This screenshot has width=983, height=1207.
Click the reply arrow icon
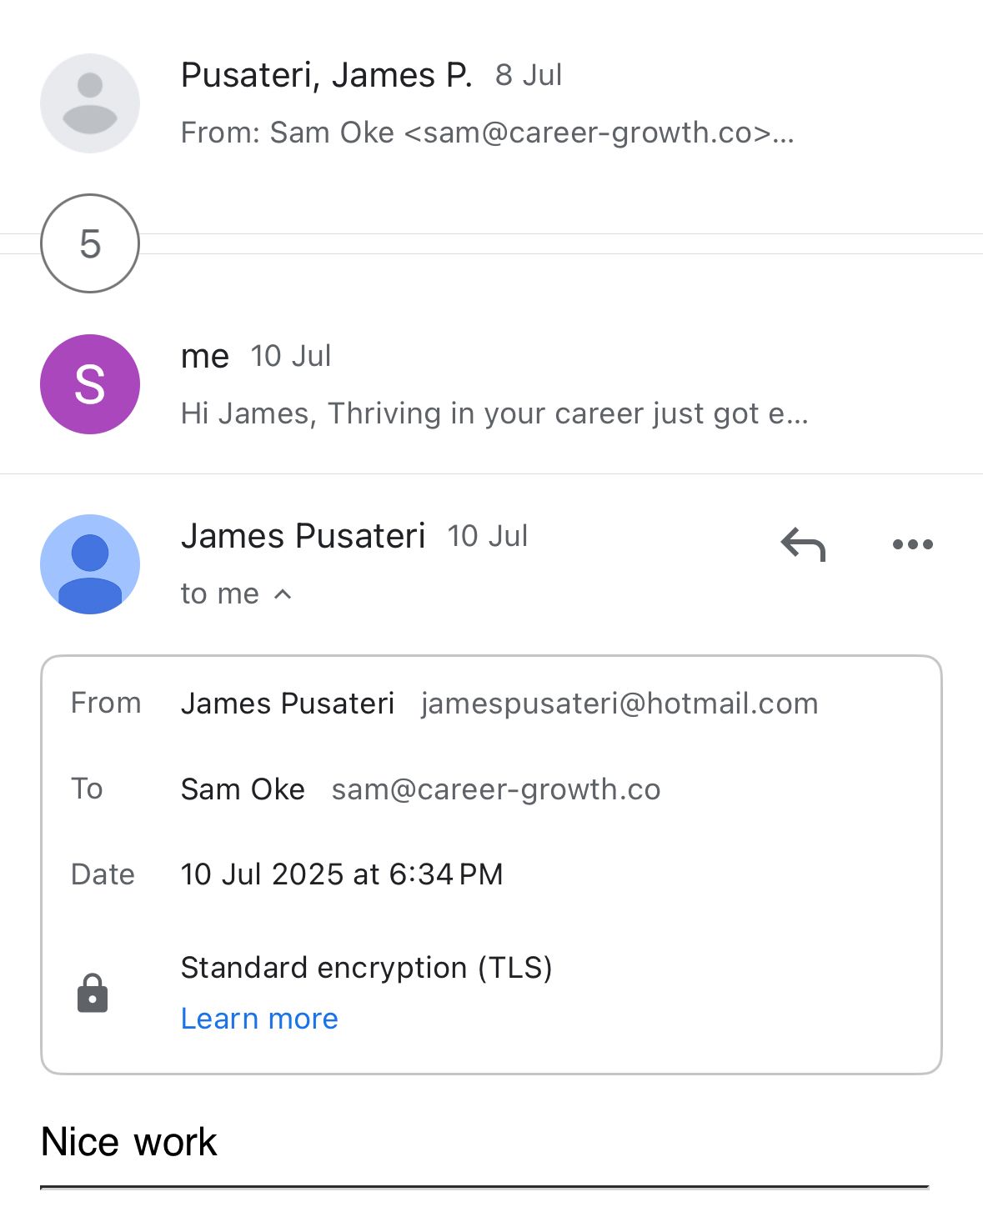click(x=803, y=545)
